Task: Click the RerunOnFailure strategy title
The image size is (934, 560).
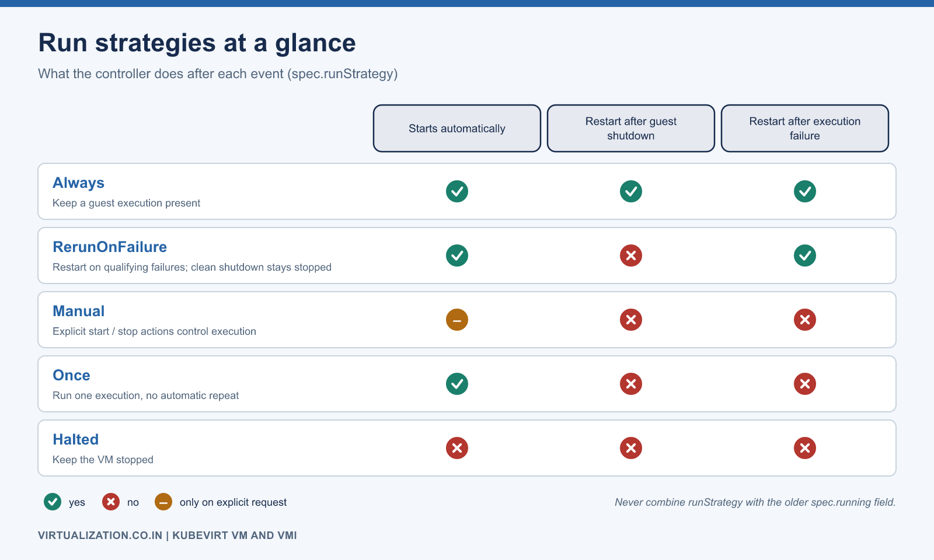Action: [110, 247]
